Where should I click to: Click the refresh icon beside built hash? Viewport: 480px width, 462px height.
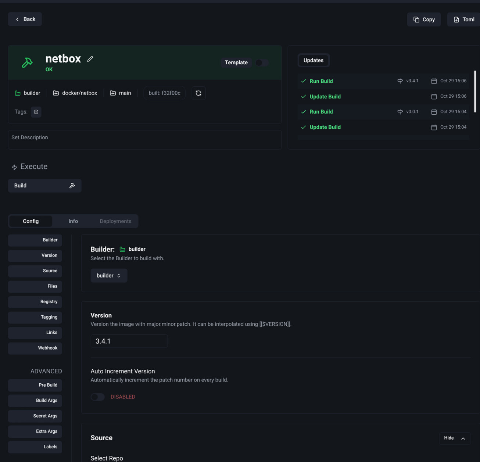point(198,93)
